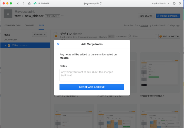The image size is (184, 128).
Task: Click the Filter search field
Action: tap(142, 36)
